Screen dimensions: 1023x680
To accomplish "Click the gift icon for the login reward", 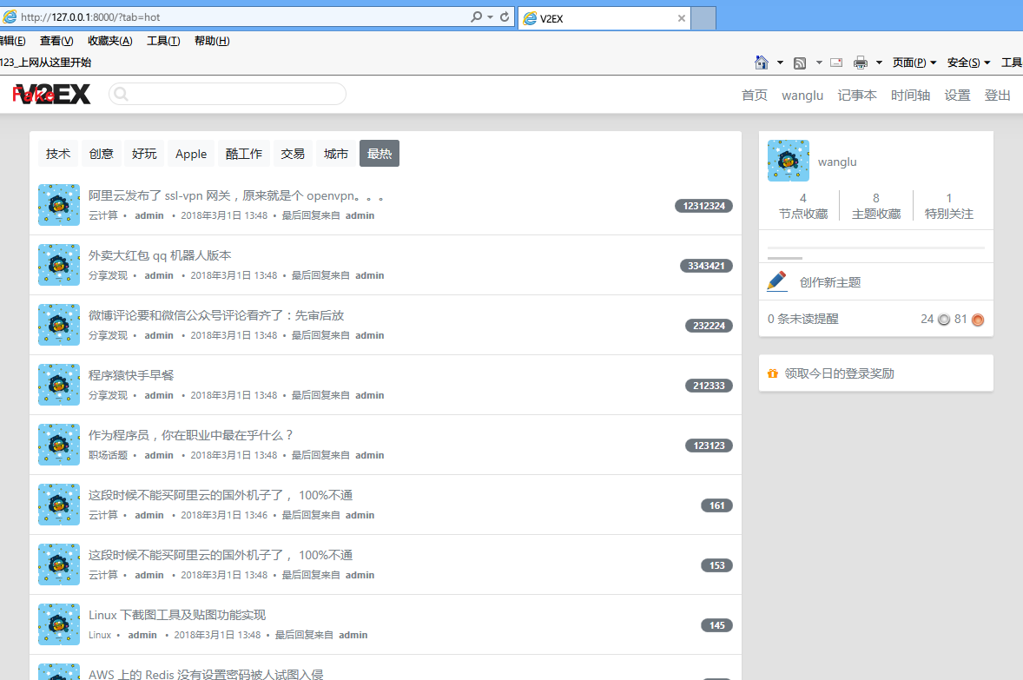I will 773,373.
